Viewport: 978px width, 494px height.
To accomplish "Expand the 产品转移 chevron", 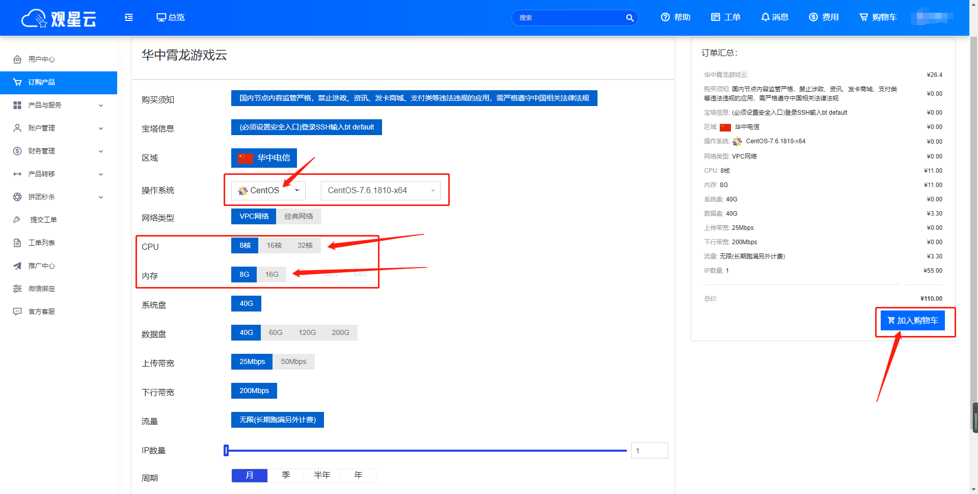I will (101, 174).
